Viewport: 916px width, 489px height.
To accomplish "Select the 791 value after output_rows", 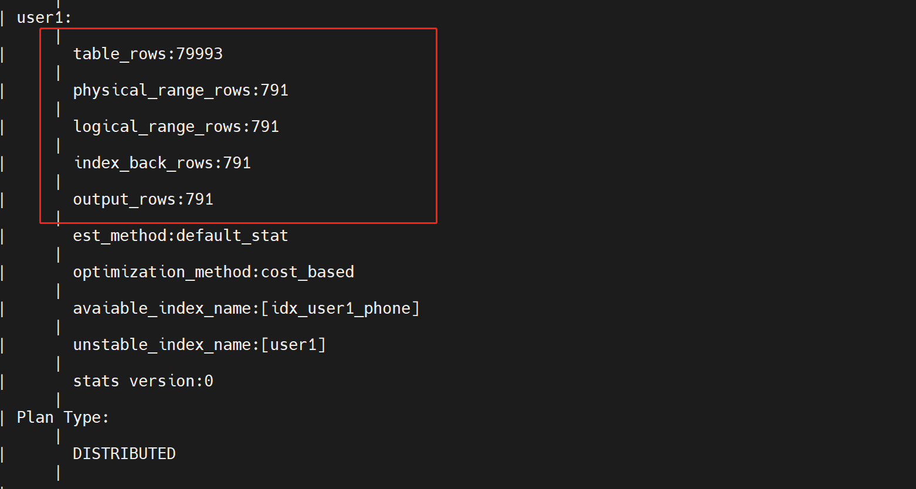I will [199, 199].
